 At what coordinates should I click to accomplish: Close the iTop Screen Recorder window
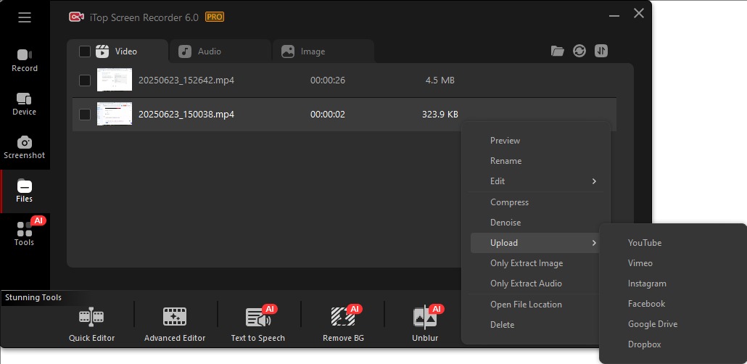click(639, 13)
